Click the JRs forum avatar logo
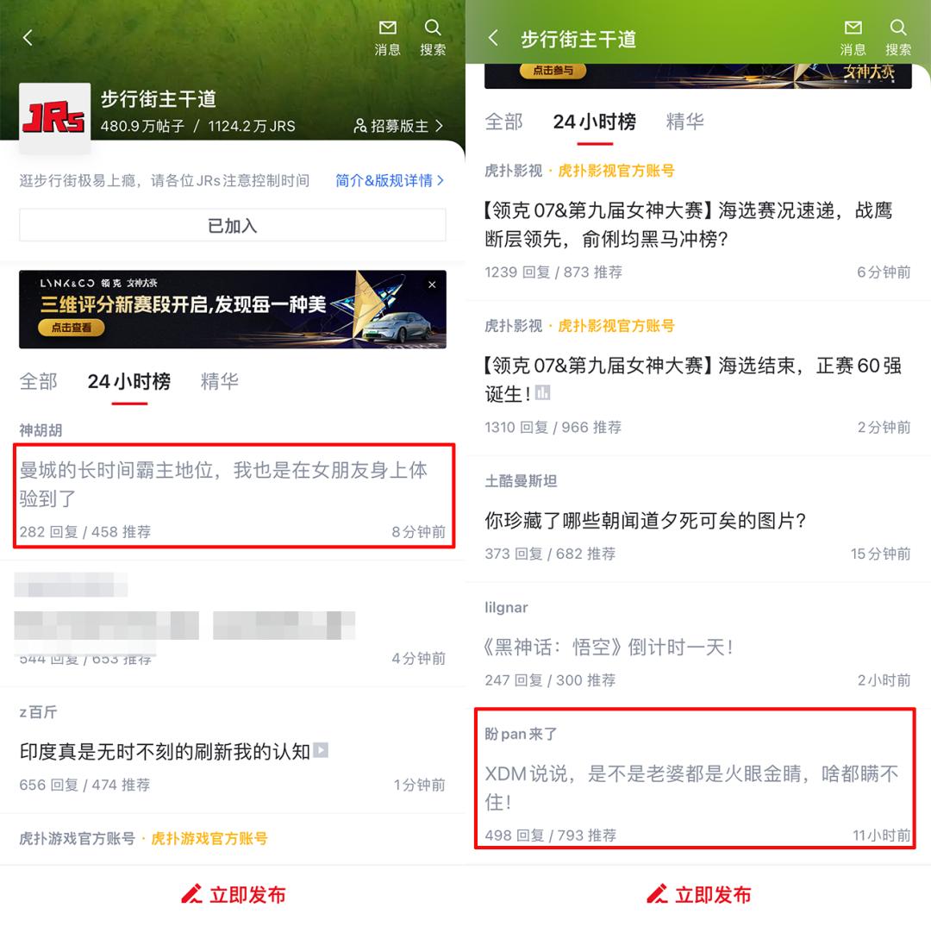The height and width of the screenshot is (939, 931). click(x=54, y=118)
